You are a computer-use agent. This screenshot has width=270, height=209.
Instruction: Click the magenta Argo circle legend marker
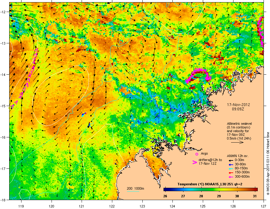pos(197,154)
